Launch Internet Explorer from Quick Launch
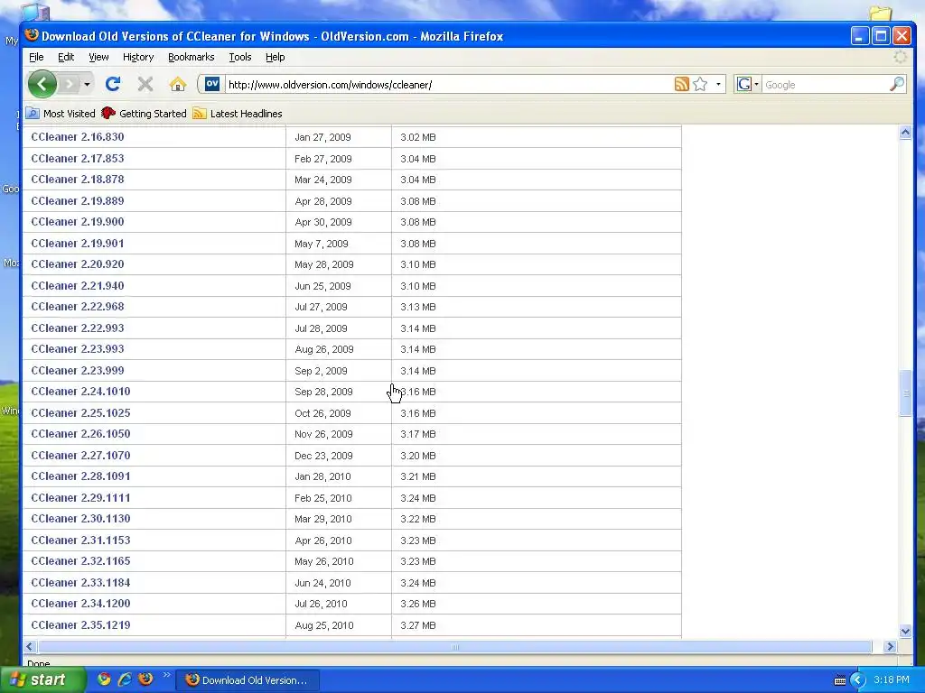Viewport: 925px width, 693px height. coord(125,679)
